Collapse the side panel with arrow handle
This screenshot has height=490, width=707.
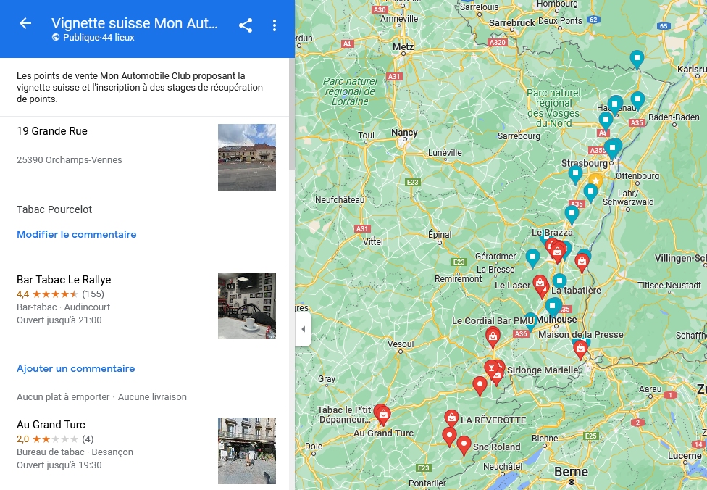click(x=303, y=329)
